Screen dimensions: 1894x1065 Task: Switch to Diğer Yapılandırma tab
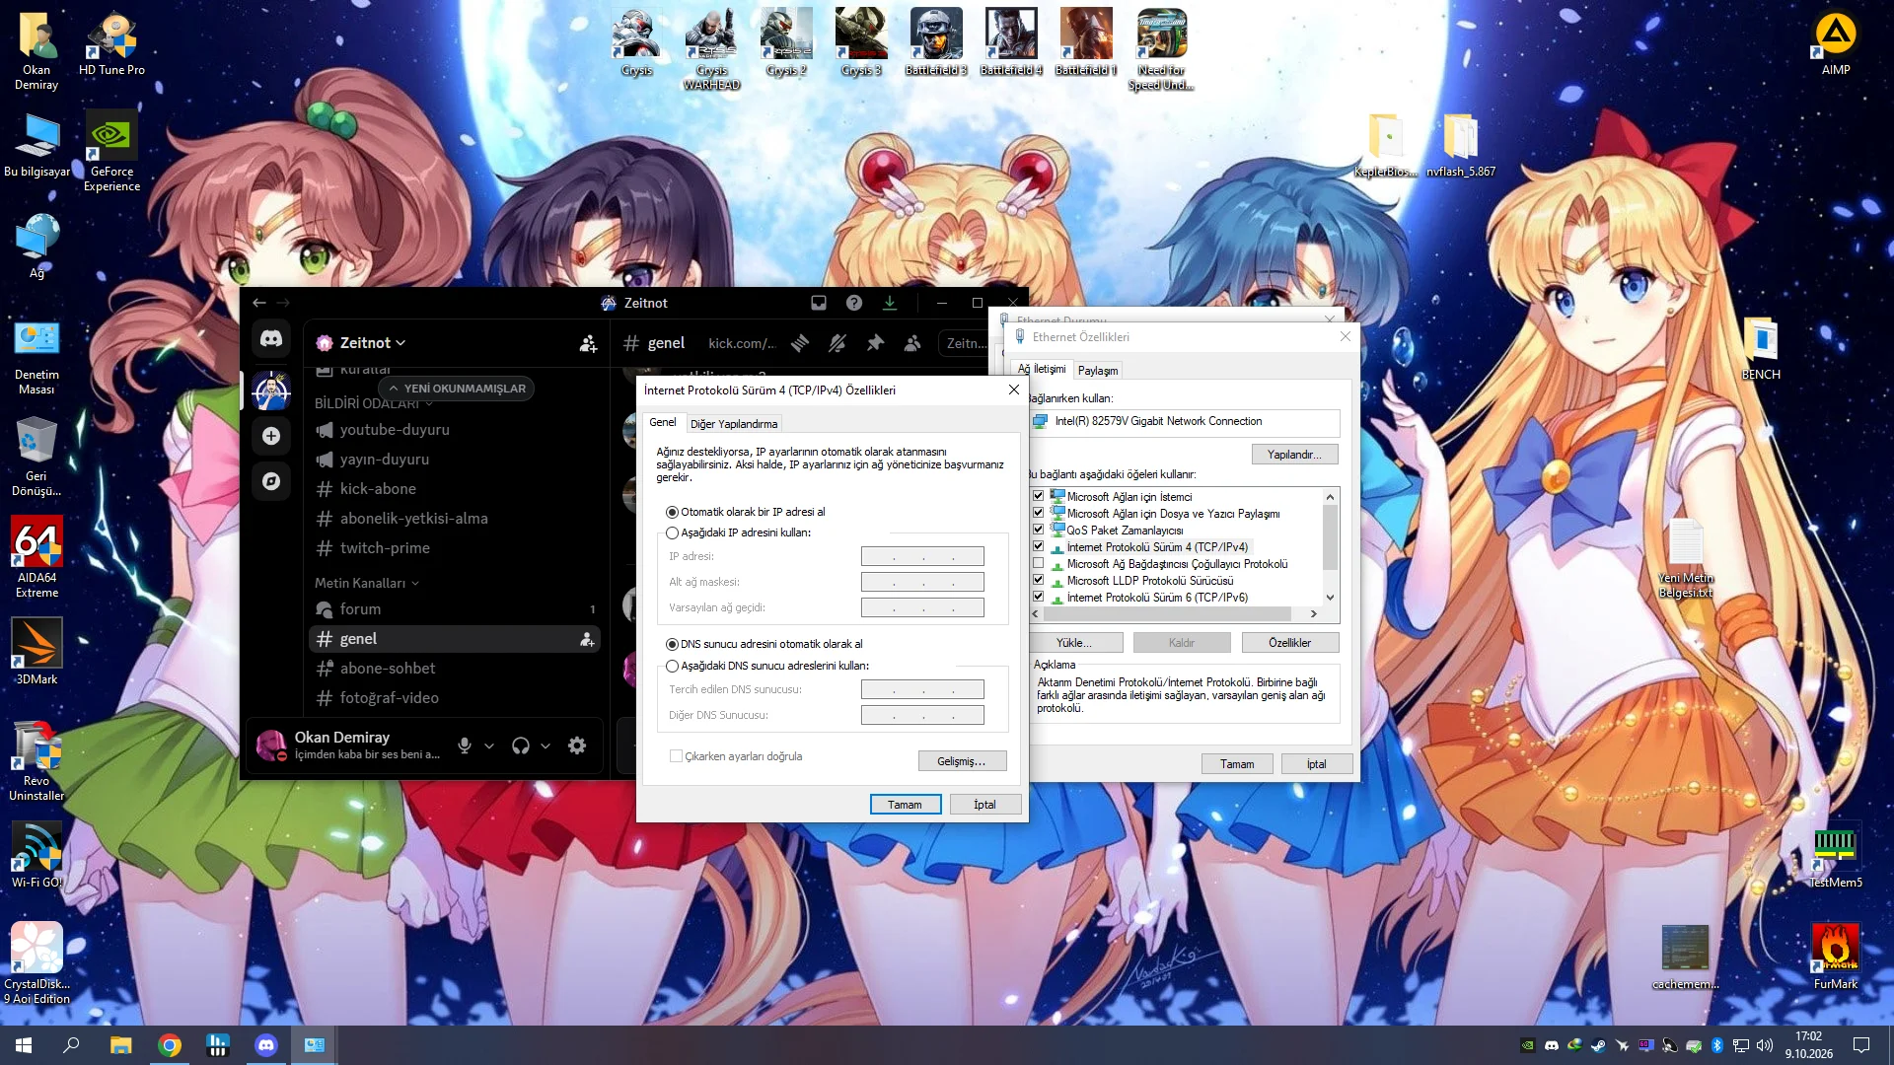point(734,424)
